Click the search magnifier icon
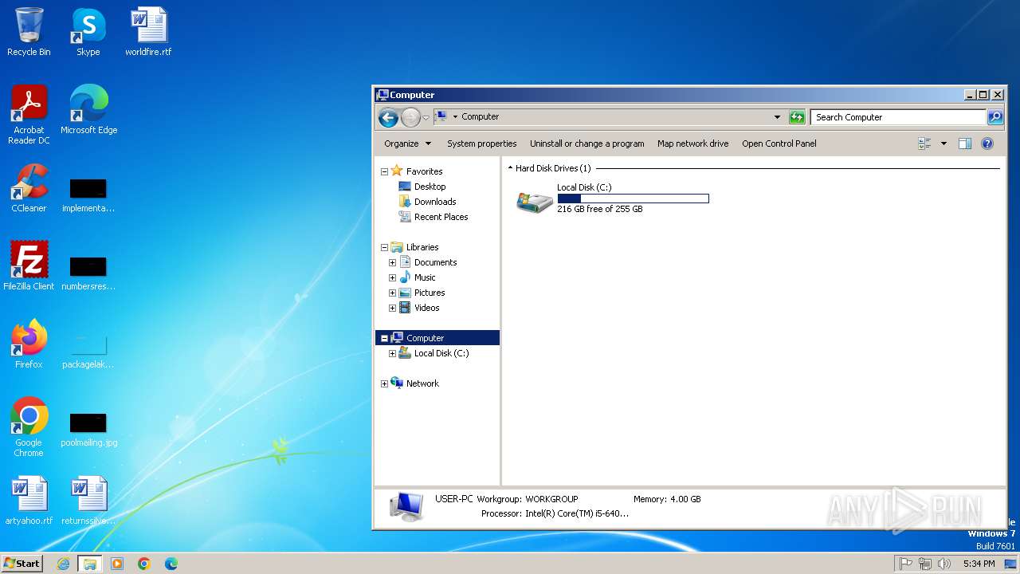The height and width of the screenshot is (574, 1020). click(994, 117)
